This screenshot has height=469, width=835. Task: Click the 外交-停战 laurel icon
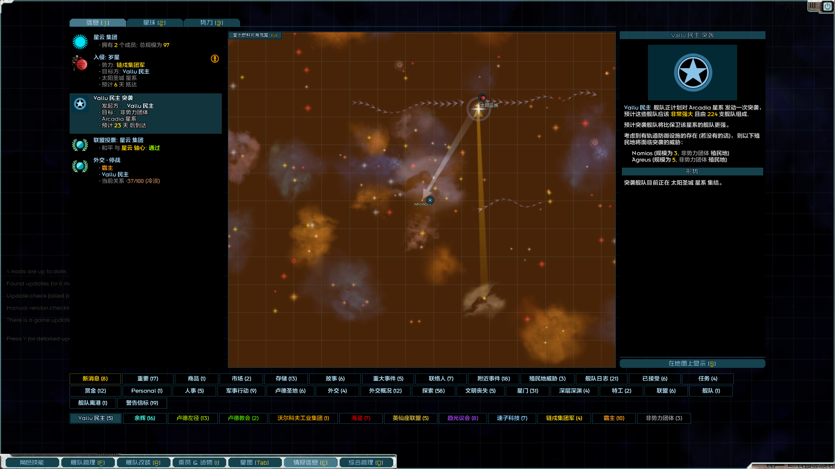tap(80, 166)
